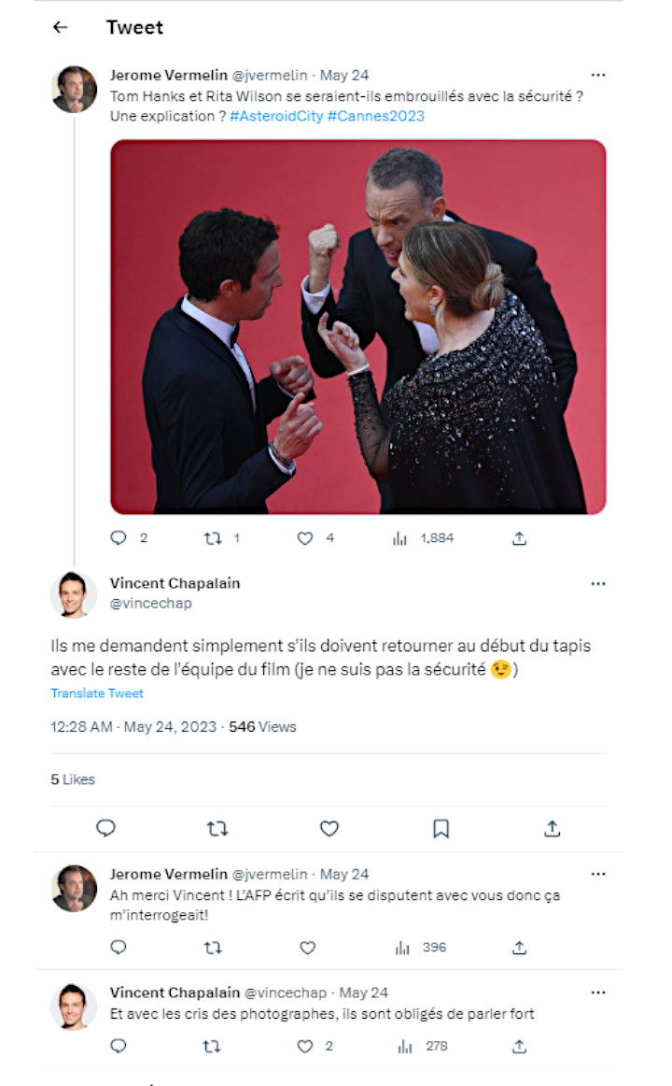Like Vincent Chapalain's main tweet

point(329,828)
